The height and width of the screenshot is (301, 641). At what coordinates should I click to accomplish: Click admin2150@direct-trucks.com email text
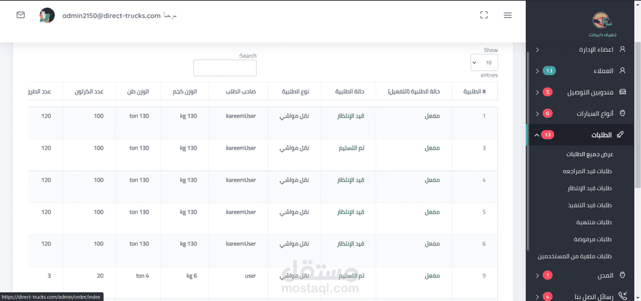click(111, 16)
